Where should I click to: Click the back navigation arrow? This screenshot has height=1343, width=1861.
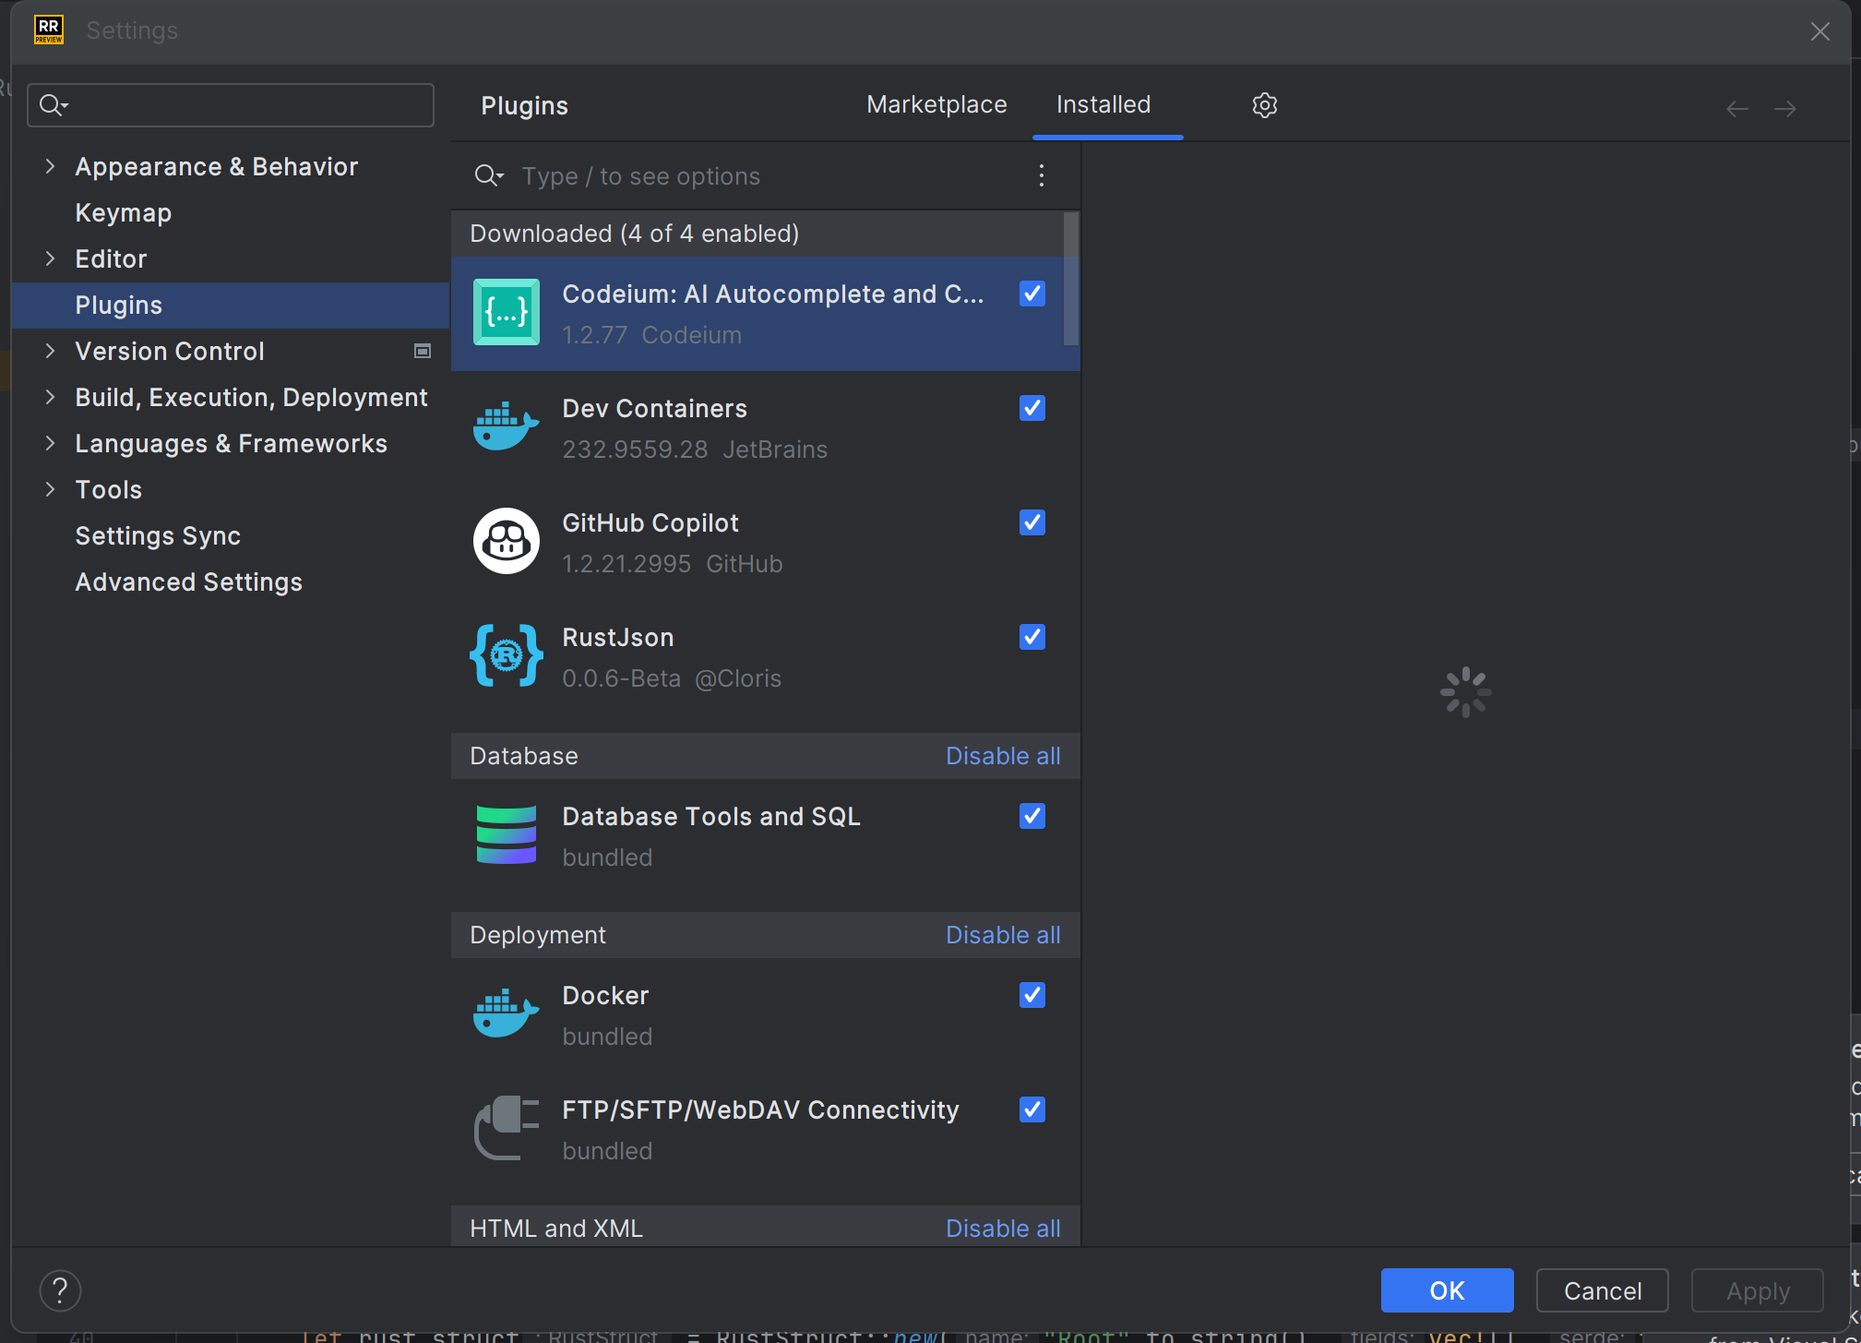pos(1736,109)
